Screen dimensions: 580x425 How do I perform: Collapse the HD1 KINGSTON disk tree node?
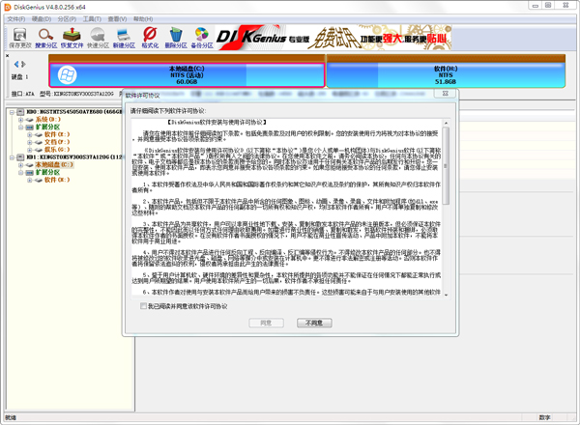(x=10, y=156)
